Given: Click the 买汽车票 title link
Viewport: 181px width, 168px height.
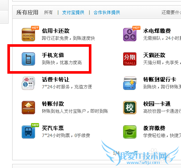Looking at the screenshot, I should pos(53,128).
